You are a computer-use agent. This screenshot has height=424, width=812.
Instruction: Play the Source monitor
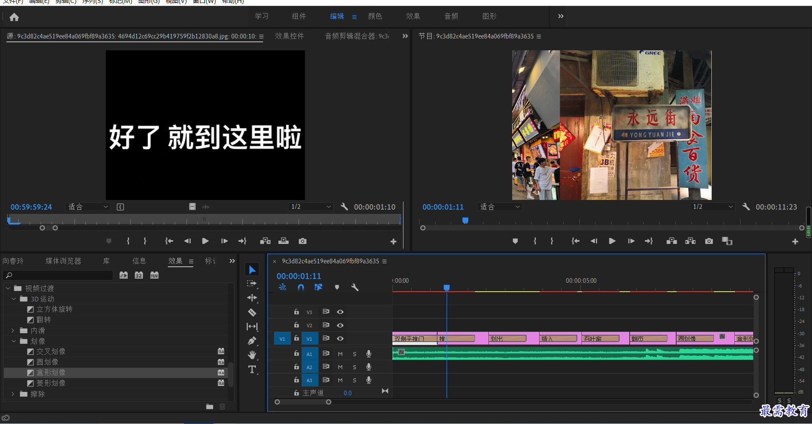click(x=205, y=241)
